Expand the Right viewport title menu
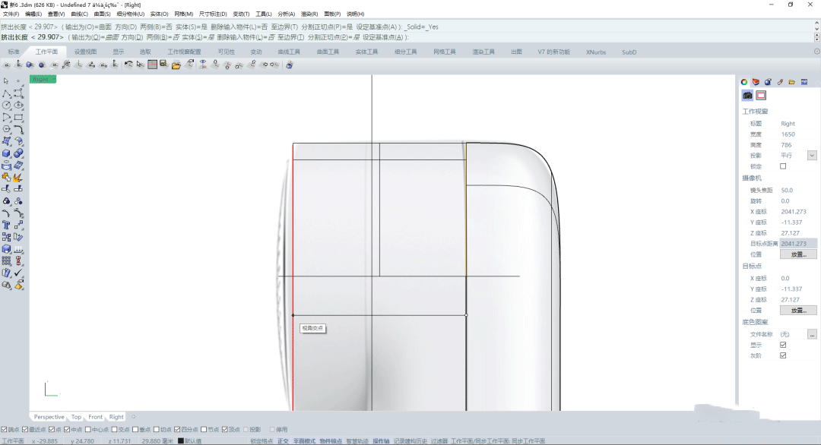 (43, 79)
